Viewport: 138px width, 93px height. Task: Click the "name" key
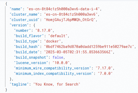16,9
